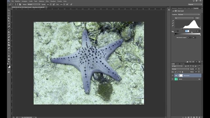
Task: Open the channel dropdown beside the Auto button
Action: pos(184,18)
